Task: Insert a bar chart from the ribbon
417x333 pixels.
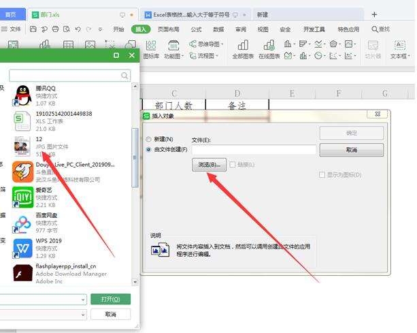Action: point(303,44)
